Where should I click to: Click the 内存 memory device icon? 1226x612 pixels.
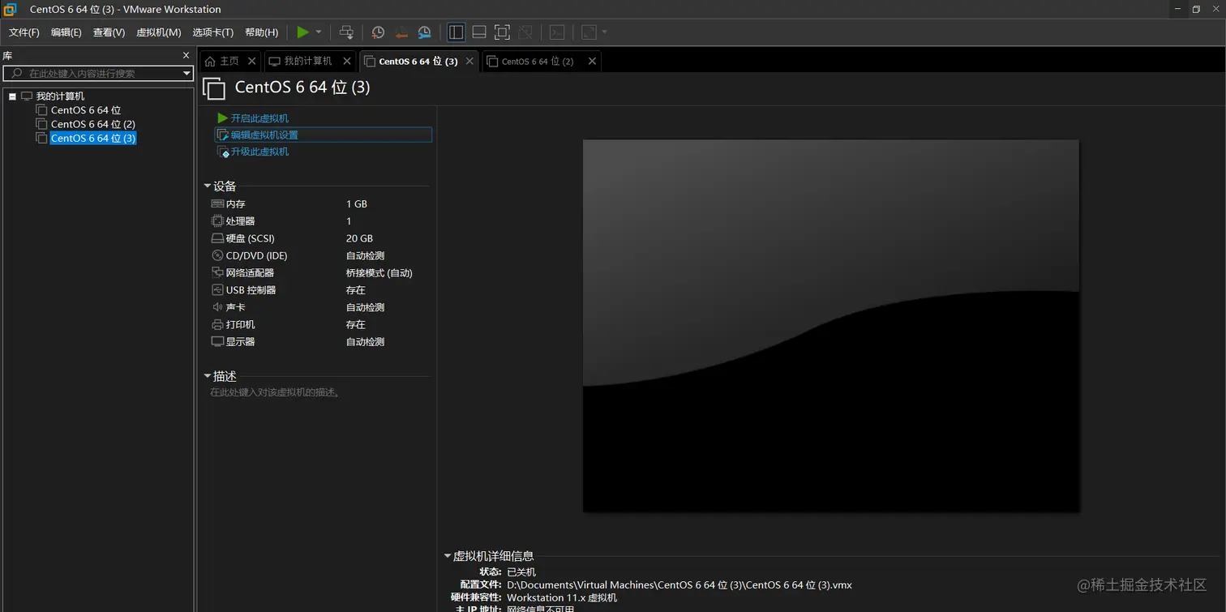click(x=217, y=203)
